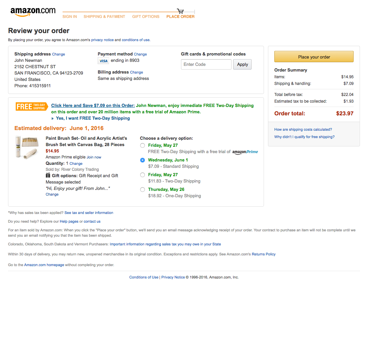Open the GIFT OPTIONS step
368x341 pixels.
pyautogui.click(x=146, y=16)
